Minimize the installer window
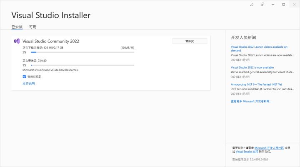 point(273,5)
